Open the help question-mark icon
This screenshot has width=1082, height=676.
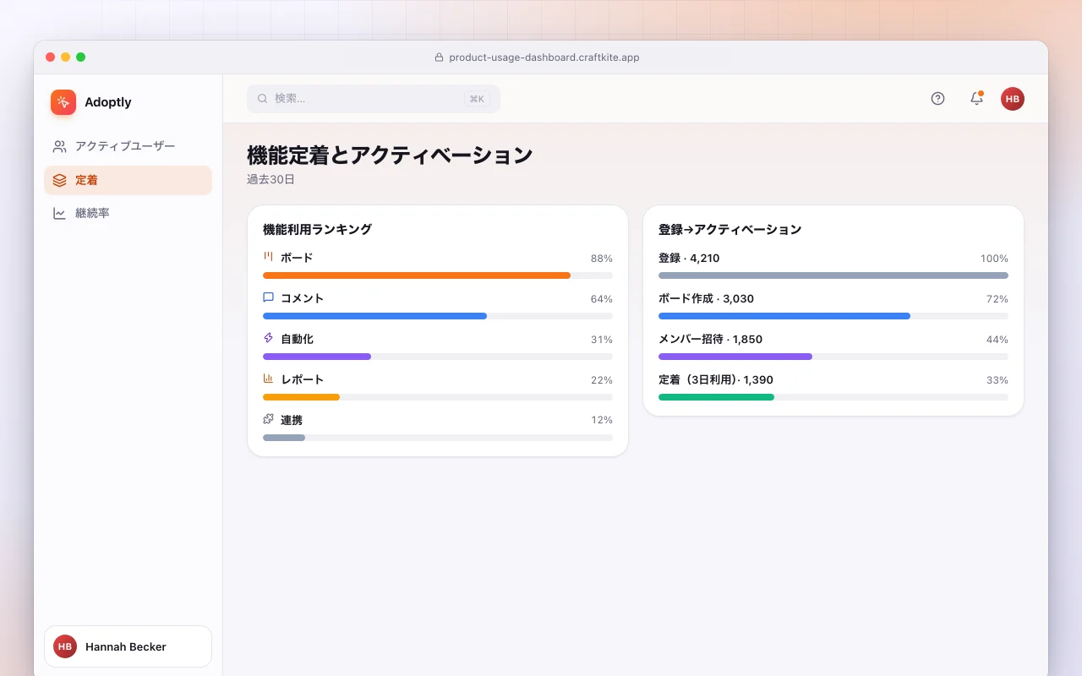[937, 99]
